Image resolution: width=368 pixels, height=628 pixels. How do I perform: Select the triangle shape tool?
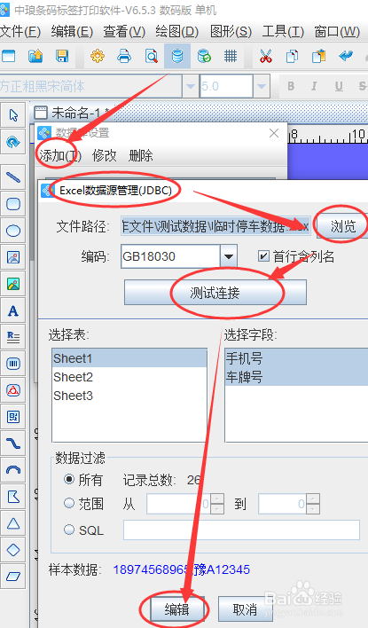click(x=13, y=523)
